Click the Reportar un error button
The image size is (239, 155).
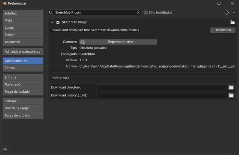click(118, 42)
